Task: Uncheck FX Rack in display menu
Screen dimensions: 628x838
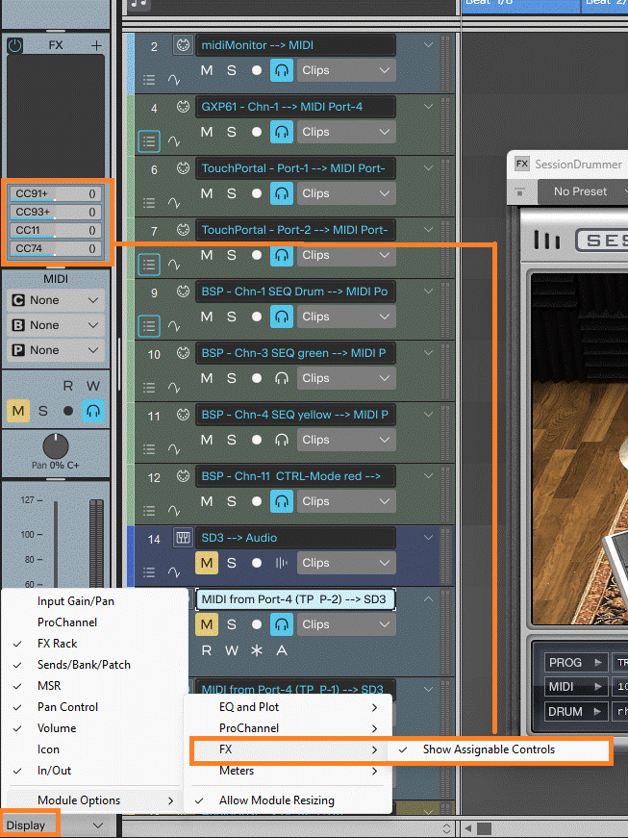Action: (57, 644)
